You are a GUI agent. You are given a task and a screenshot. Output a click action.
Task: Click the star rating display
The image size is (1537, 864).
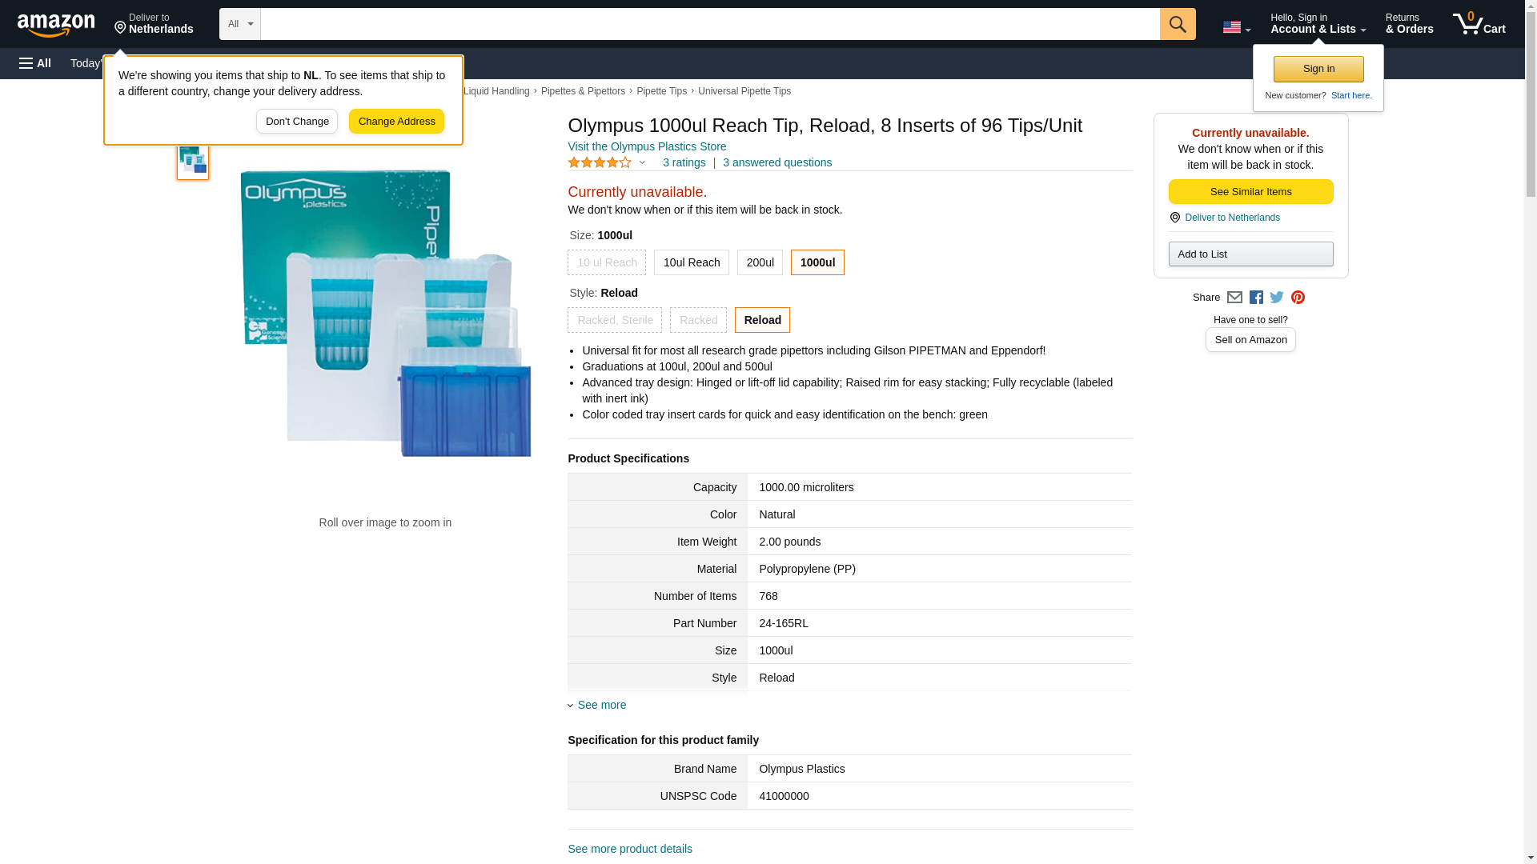click(x=600, y=162)
